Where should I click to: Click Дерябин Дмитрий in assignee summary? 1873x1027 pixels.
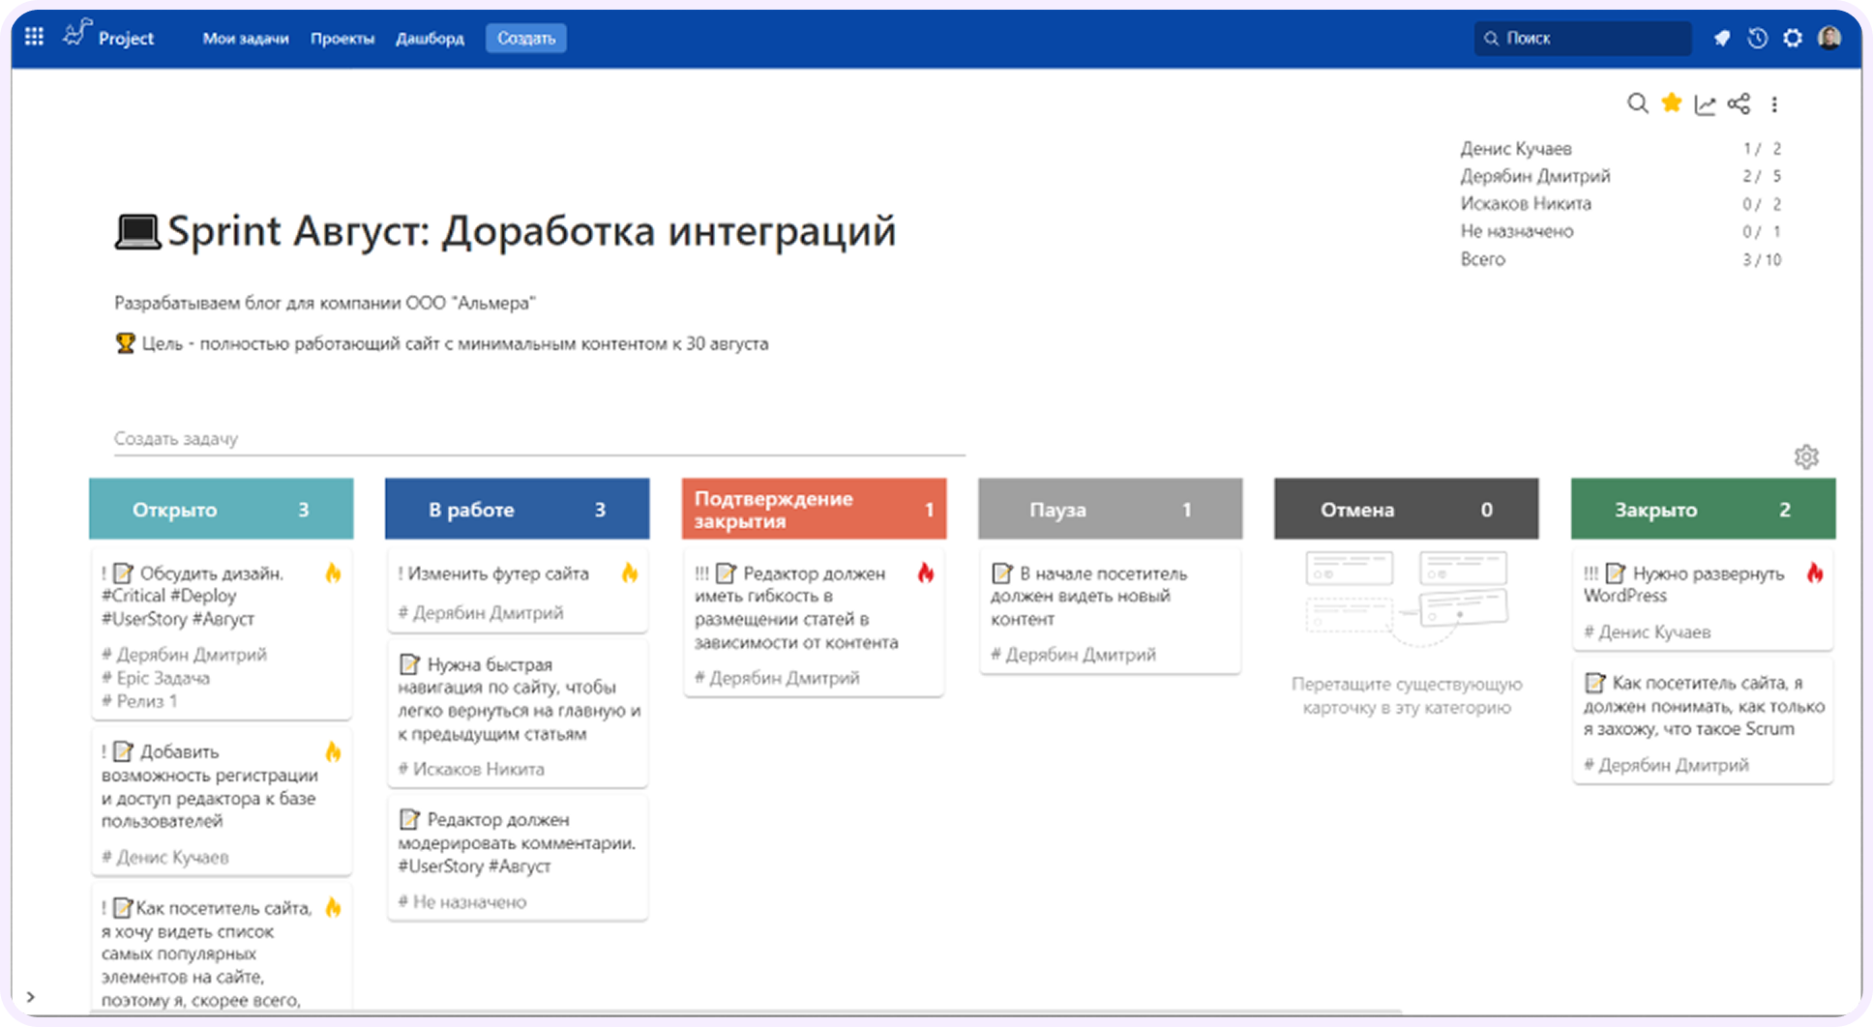[1535, 176]
